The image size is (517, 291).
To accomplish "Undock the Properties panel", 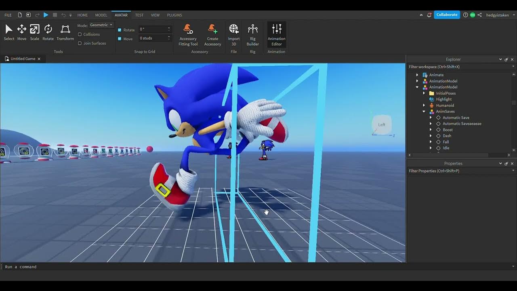I will tap(506, 164).
